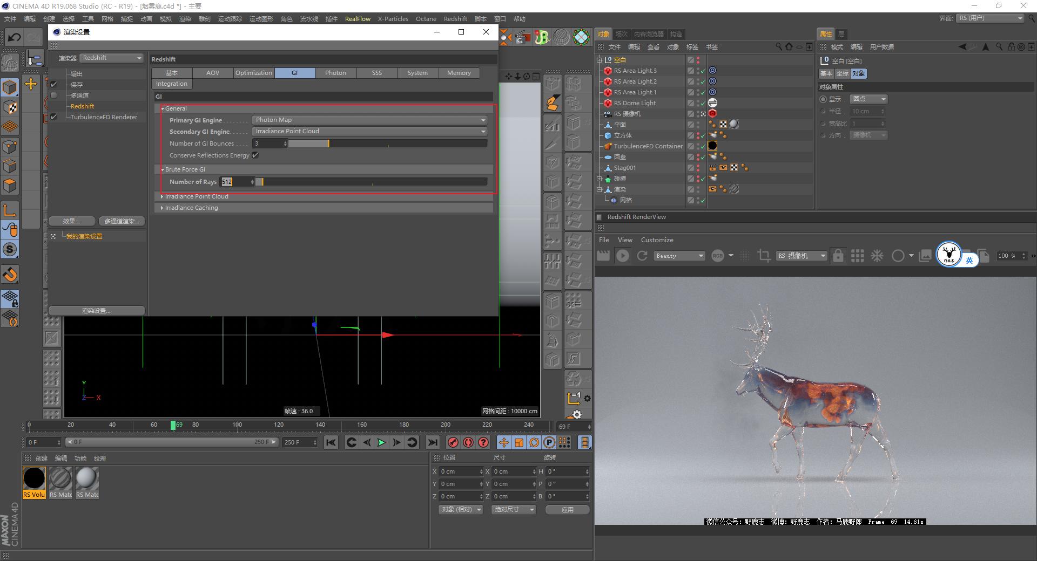
Task: Enable the 多通道 checkbox in render settings
Action: pos(54,95)
